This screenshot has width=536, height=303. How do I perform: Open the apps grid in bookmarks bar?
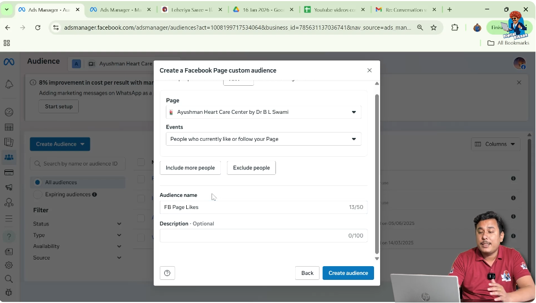pyautogui.click(x=7, y=43)
